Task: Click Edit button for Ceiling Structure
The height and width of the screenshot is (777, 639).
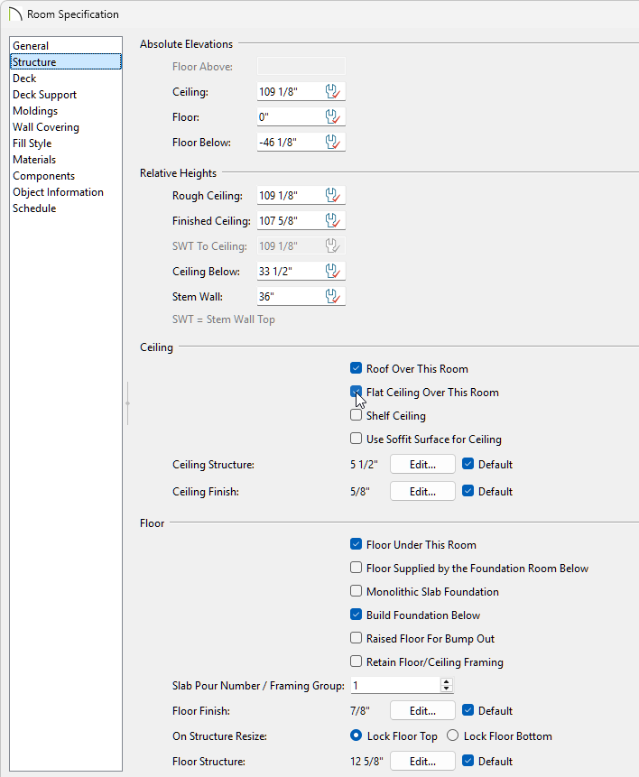Action: point(422,465)
